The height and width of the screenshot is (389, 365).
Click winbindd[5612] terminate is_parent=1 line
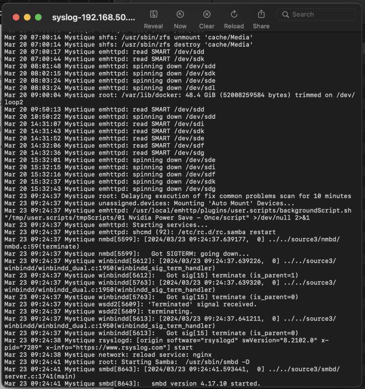(151, 275)
